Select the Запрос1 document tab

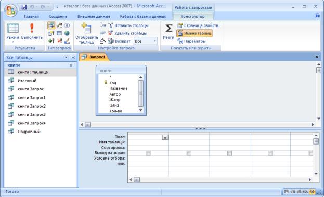[x=94, y=57]
